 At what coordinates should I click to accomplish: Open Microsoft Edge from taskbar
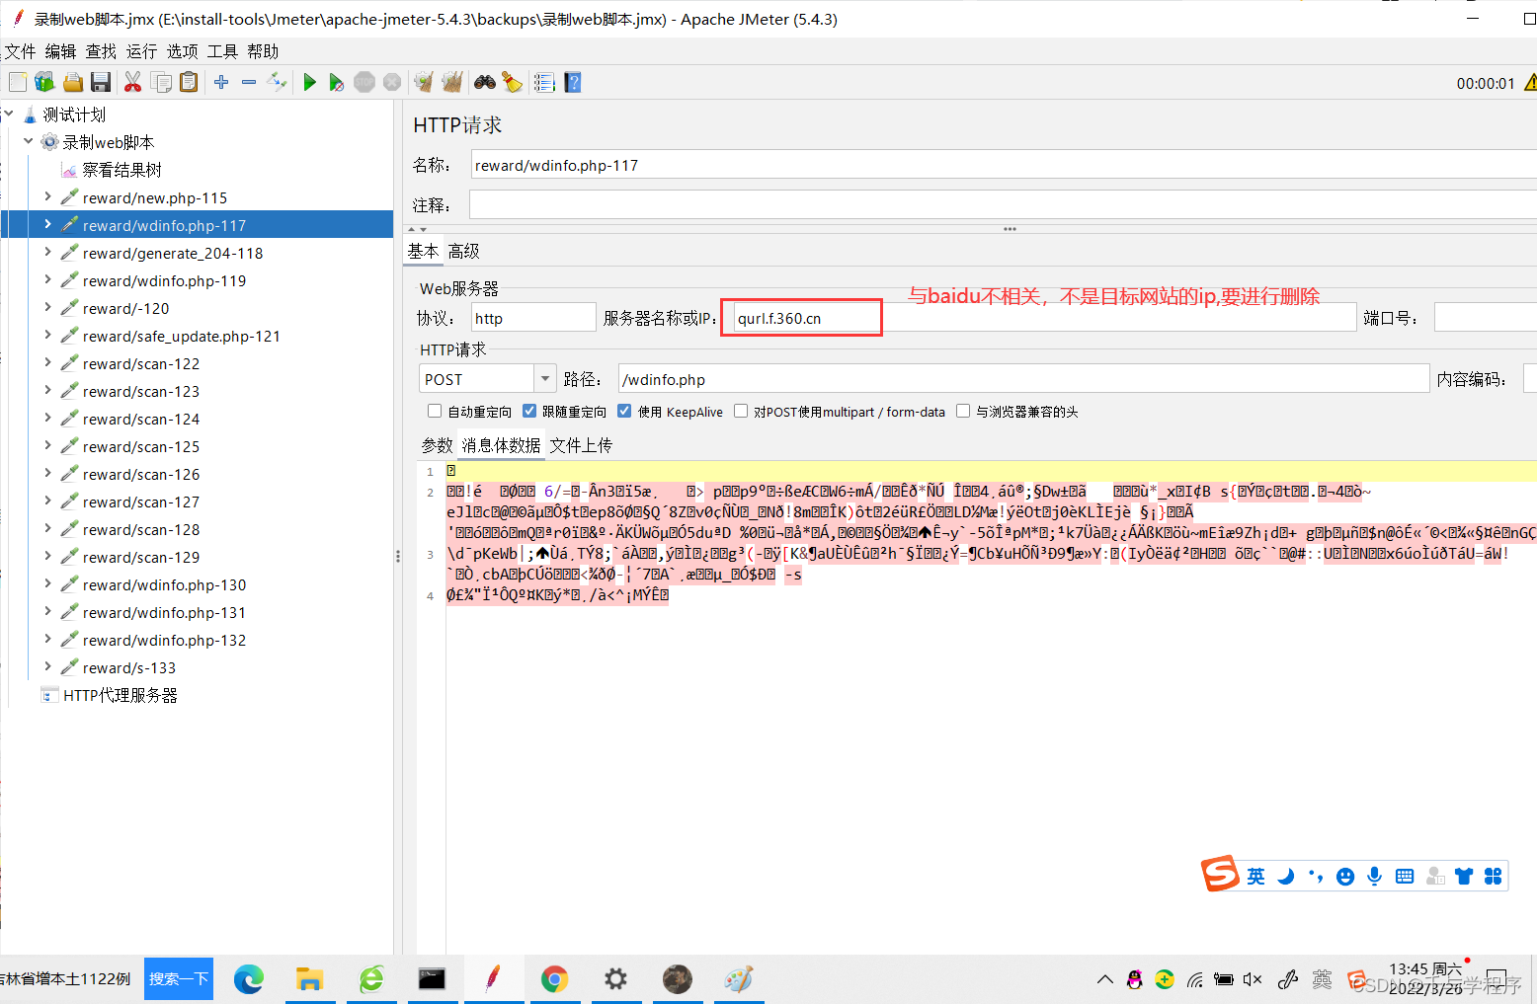pos(248,978)
